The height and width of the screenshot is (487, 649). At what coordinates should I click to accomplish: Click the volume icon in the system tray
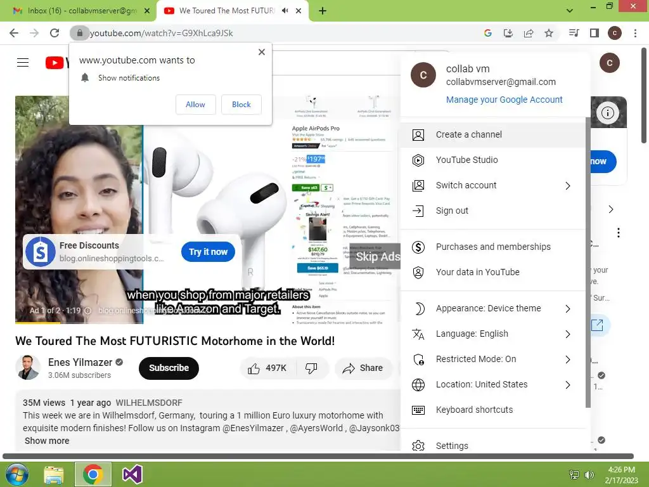pyautogui.click(x=589, y=475)
